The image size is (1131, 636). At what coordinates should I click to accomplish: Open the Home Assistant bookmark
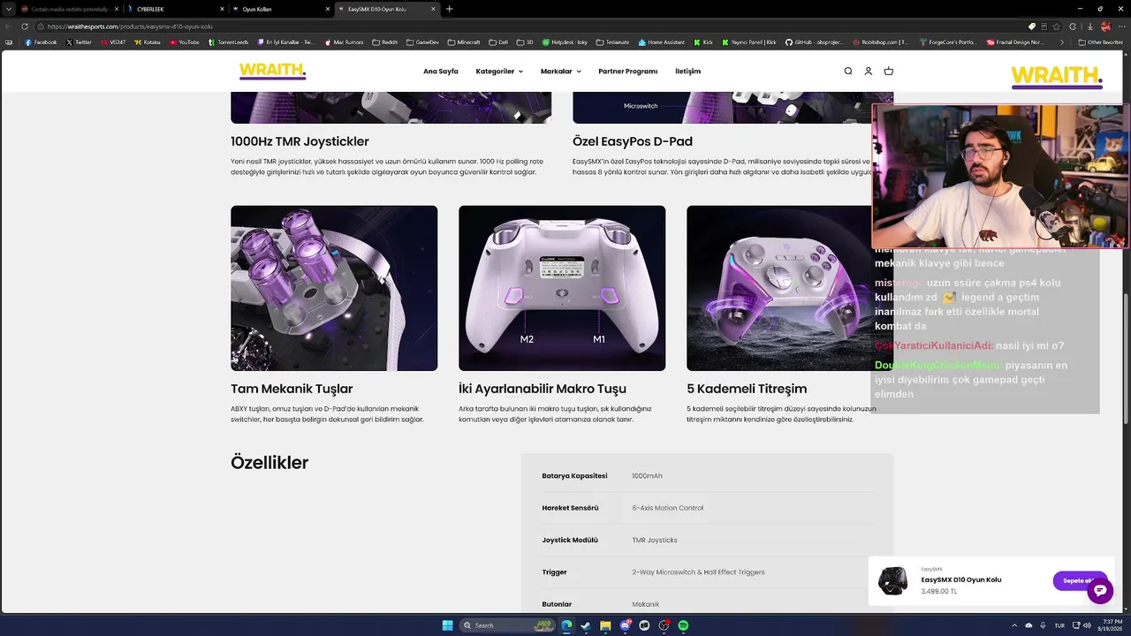coord(661,42)
